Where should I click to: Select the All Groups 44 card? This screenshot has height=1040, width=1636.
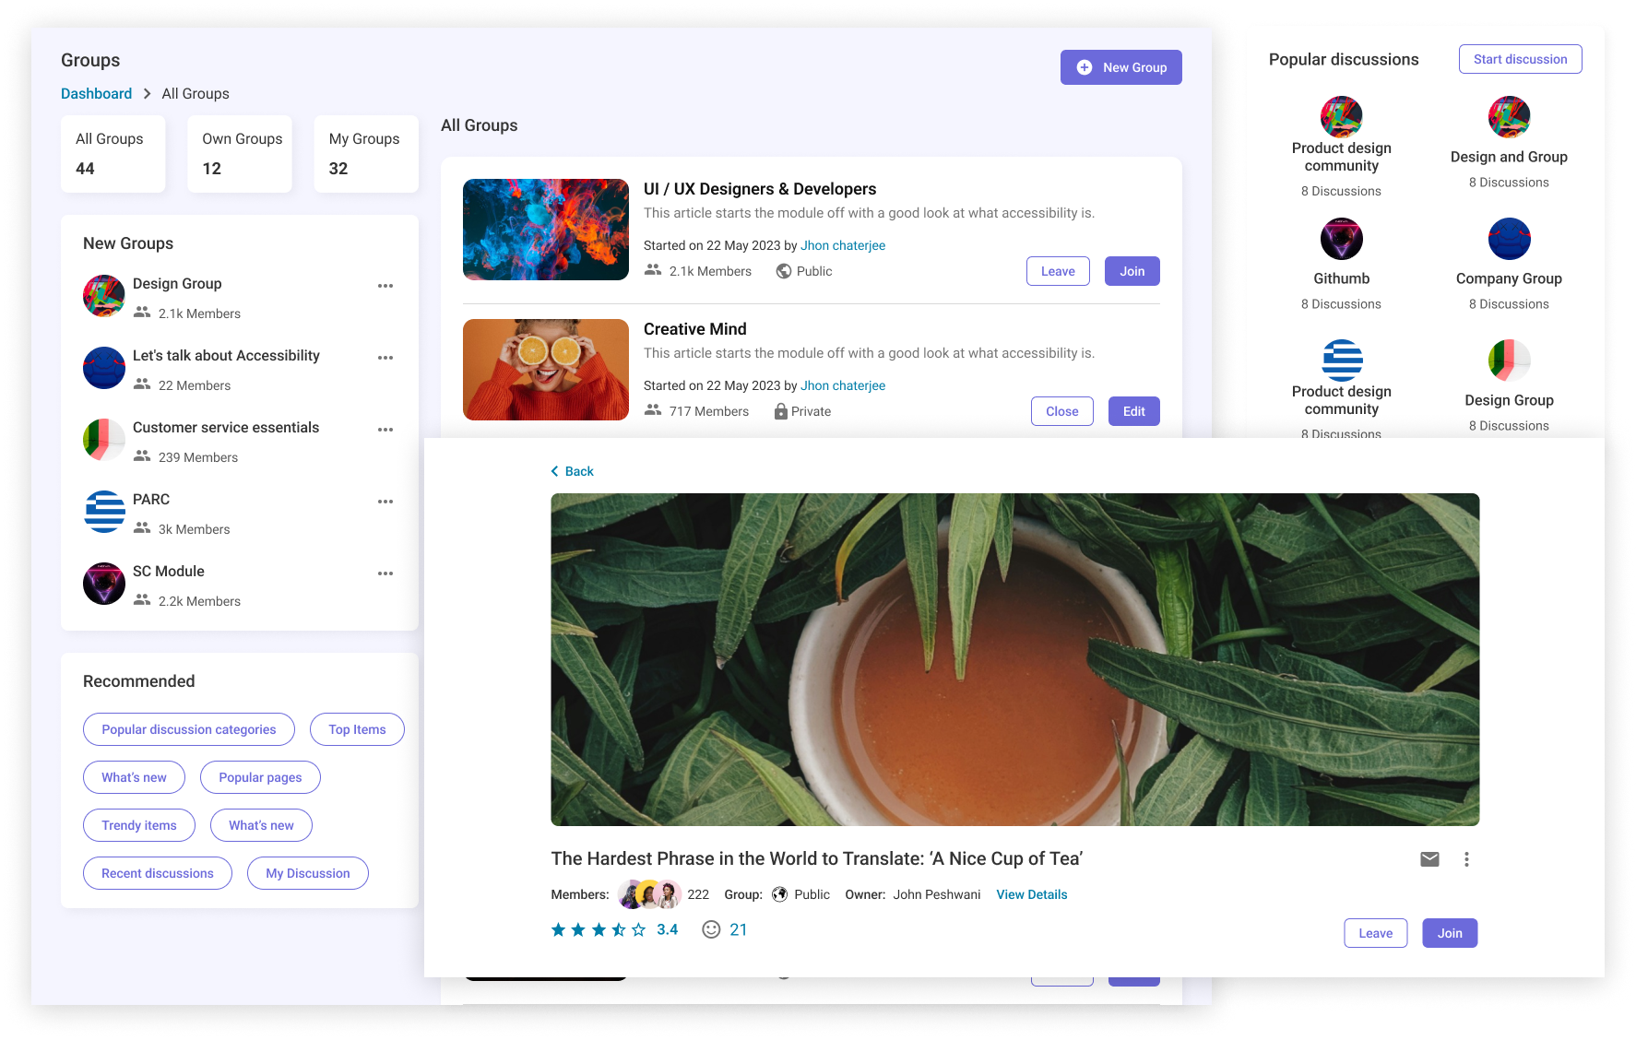coord(113,154)
